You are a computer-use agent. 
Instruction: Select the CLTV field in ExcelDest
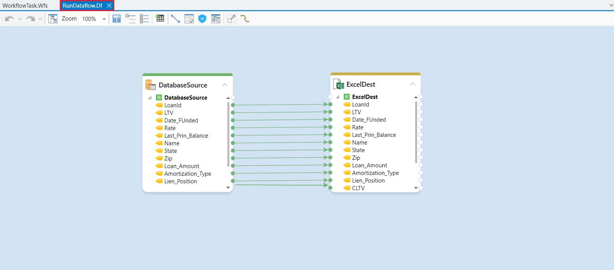coord(358,188)
